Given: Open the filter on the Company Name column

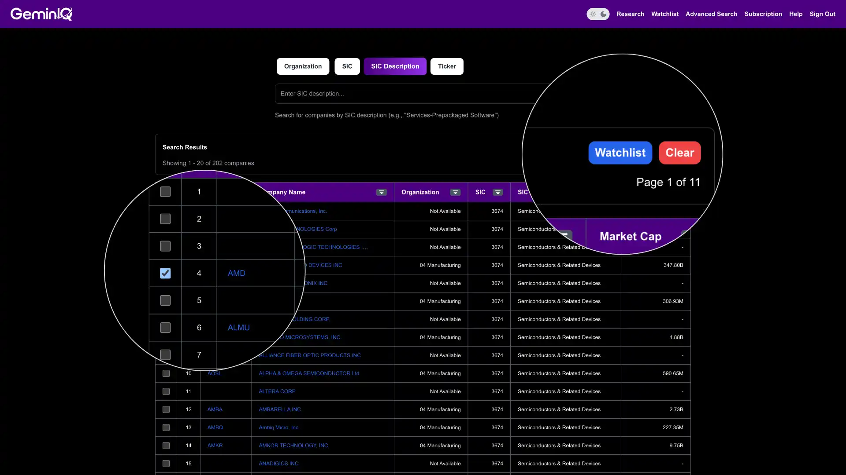Looking at the screenshot, I should tap(381, 192).
